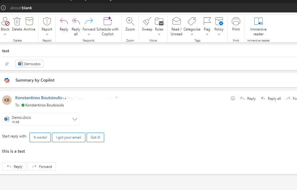Click the site info icon in address bar
This screenshot has height=190, width=297.
pyautogui.click(x=3, y=8)
